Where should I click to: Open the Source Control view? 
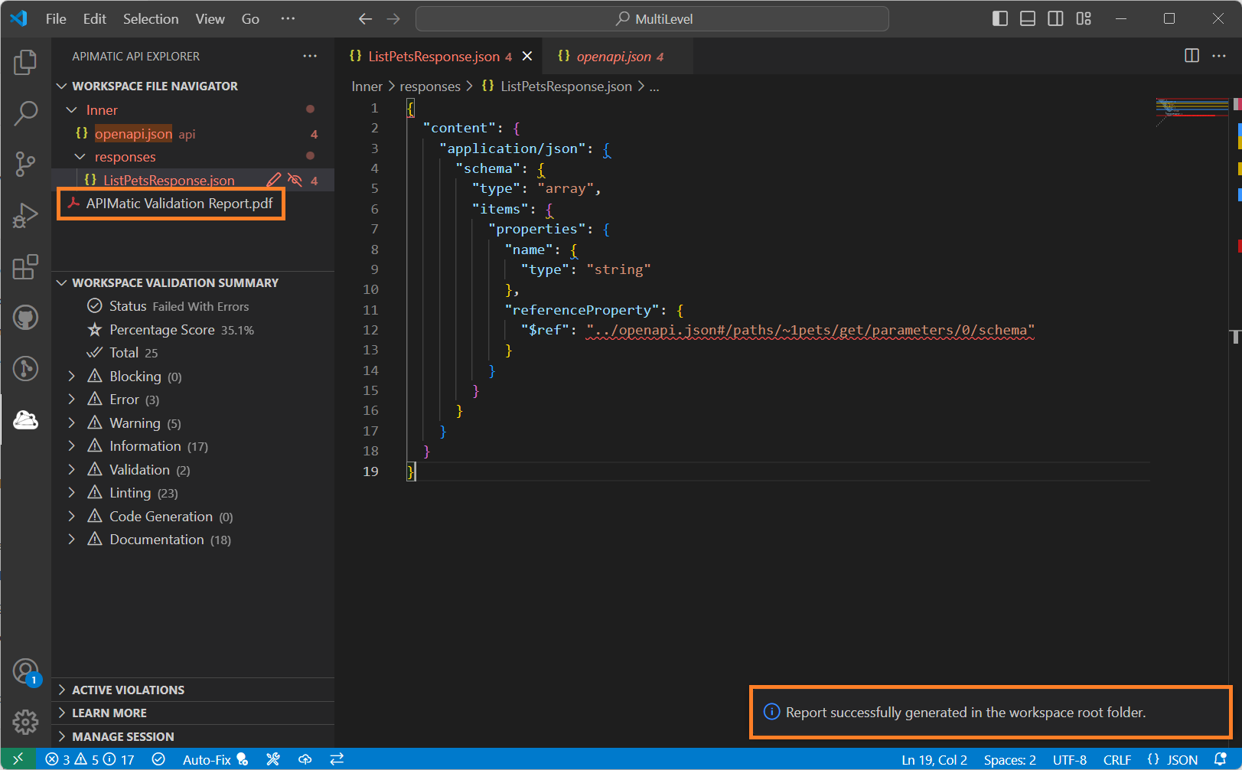[x=25, y=164]
